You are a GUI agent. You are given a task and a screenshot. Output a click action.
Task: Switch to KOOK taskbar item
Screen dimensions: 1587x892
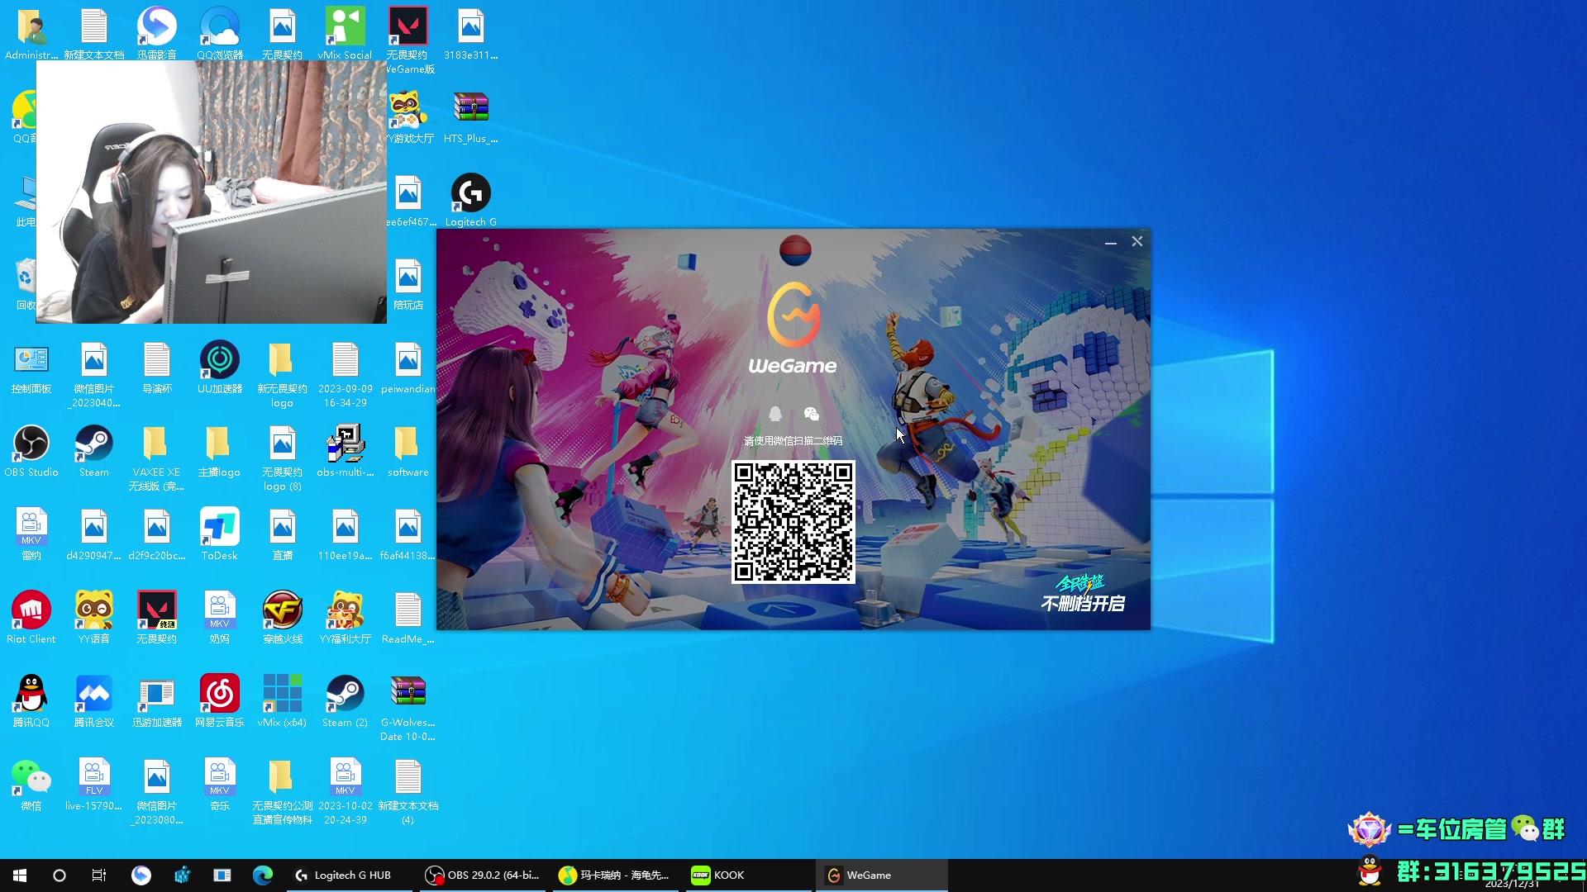click(x=747, y=875)
